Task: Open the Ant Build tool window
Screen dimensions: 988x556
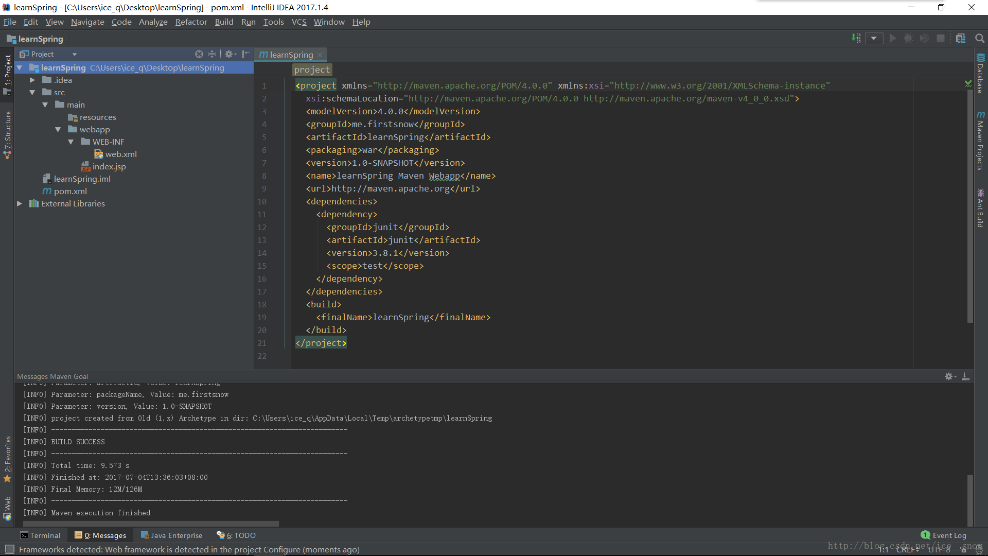Action: (x=980, y=208)
